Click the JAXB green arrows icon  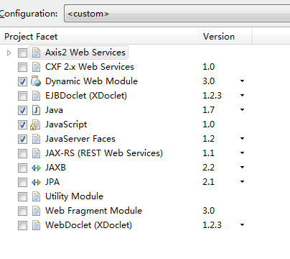click(x=36, y=168)
